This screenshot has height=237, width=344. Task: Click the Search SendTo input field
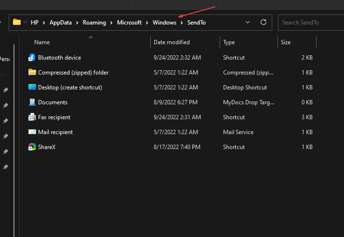point(311,22)
